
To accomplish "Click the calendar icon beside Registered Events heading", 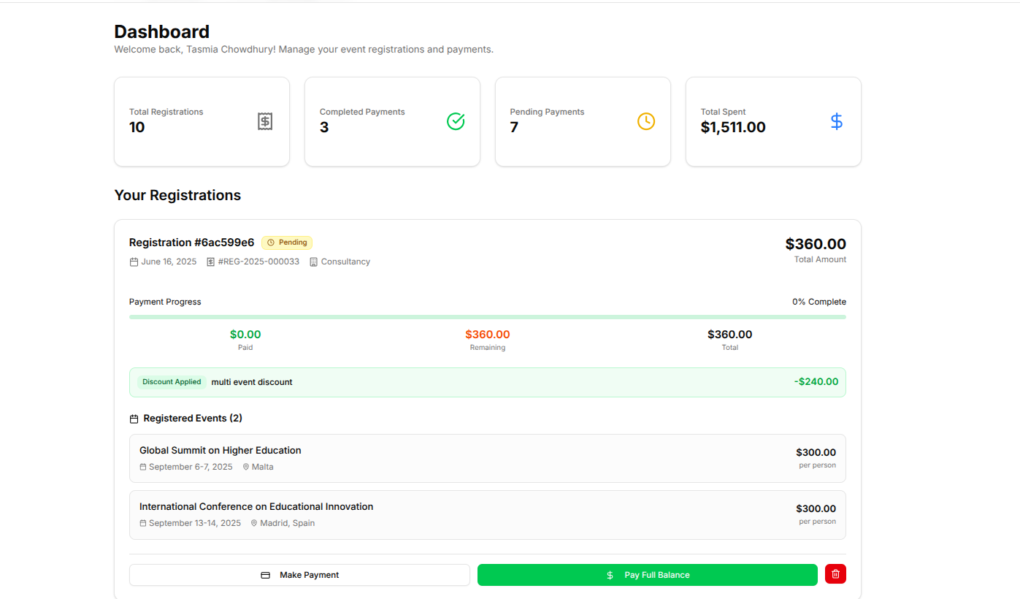I will [x=134, y=418].
